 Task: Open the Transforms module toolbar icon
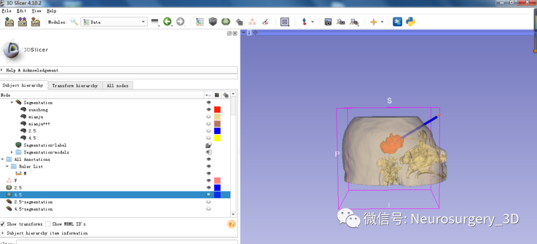[x=239, y=22]
